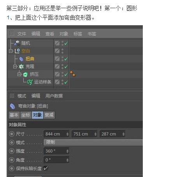Toggle visibility dots for 随机 object
This screenshot has height=177, width=179.
point(62,43)
